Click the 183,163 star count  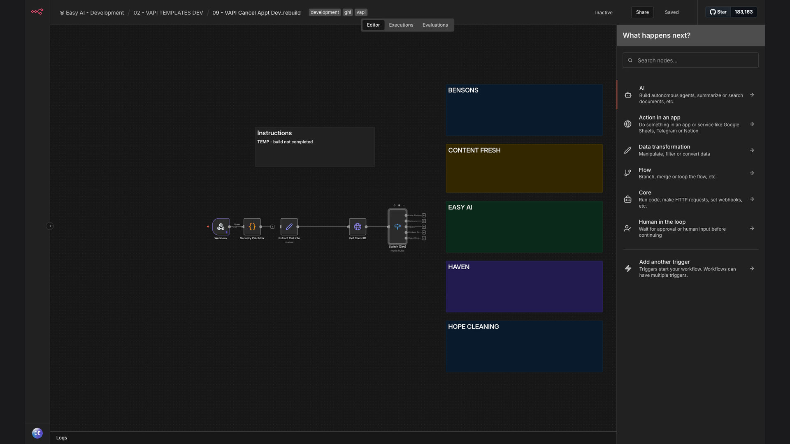(744, 12)
